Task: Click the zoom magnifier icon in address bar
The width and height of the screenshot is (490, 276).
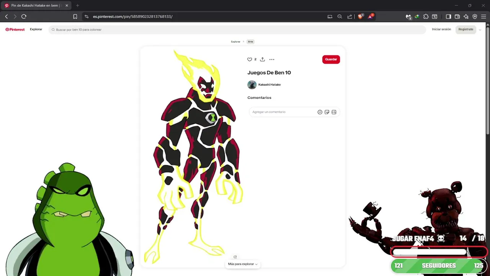Action: point(340,16)
